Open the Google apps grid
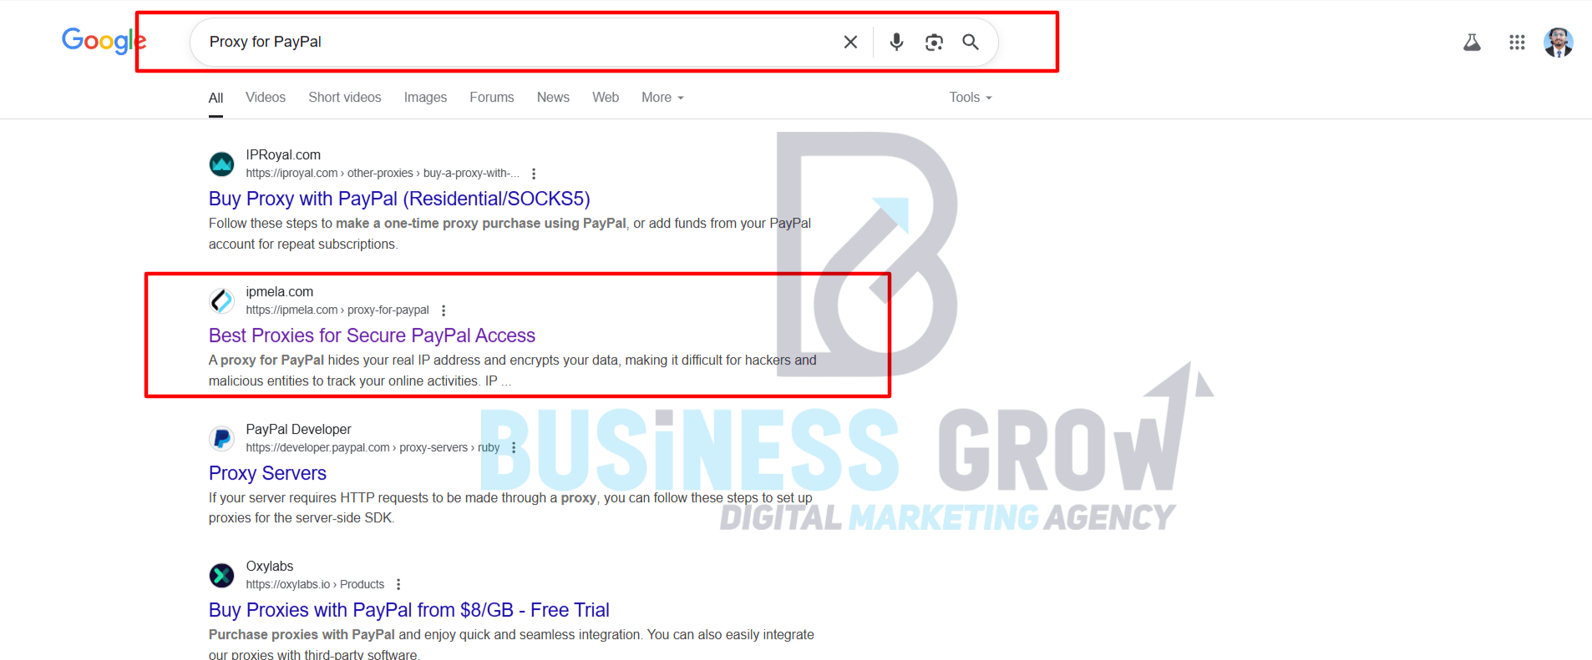 point(1517,42)
